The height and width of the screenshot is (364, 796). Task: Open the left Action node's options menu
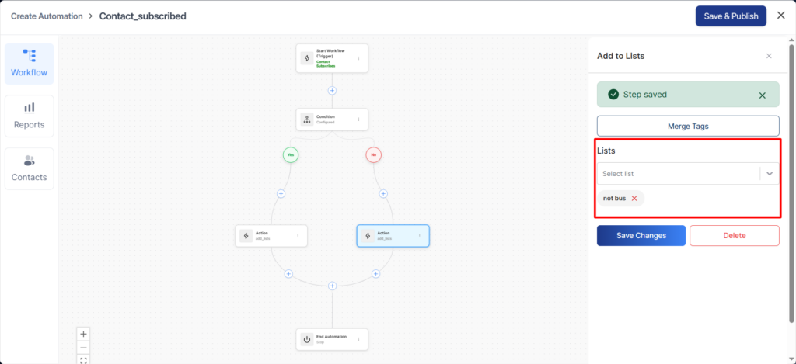coord(298,236)
